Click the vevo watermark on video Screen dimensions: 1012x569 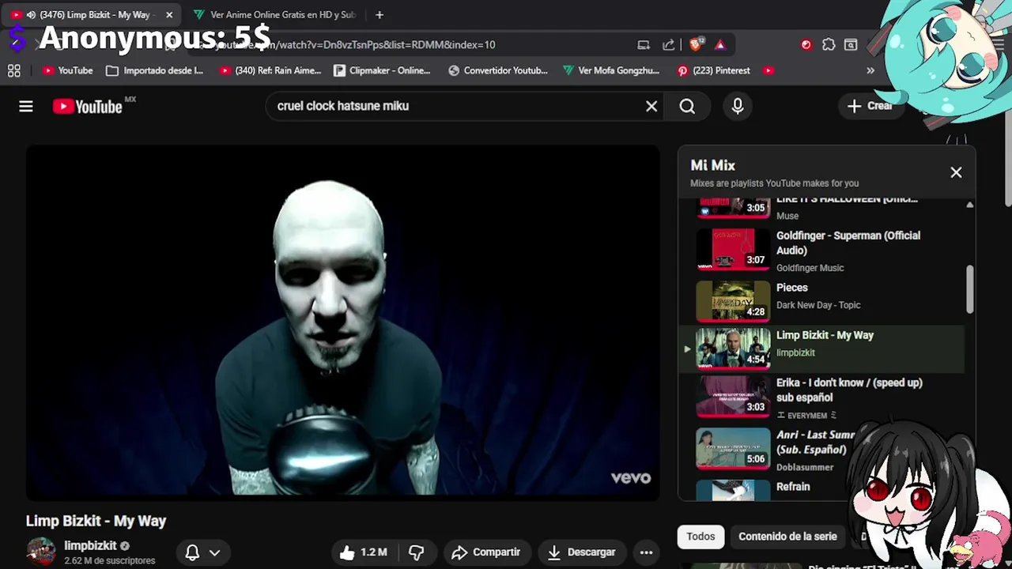pos(631,477)
